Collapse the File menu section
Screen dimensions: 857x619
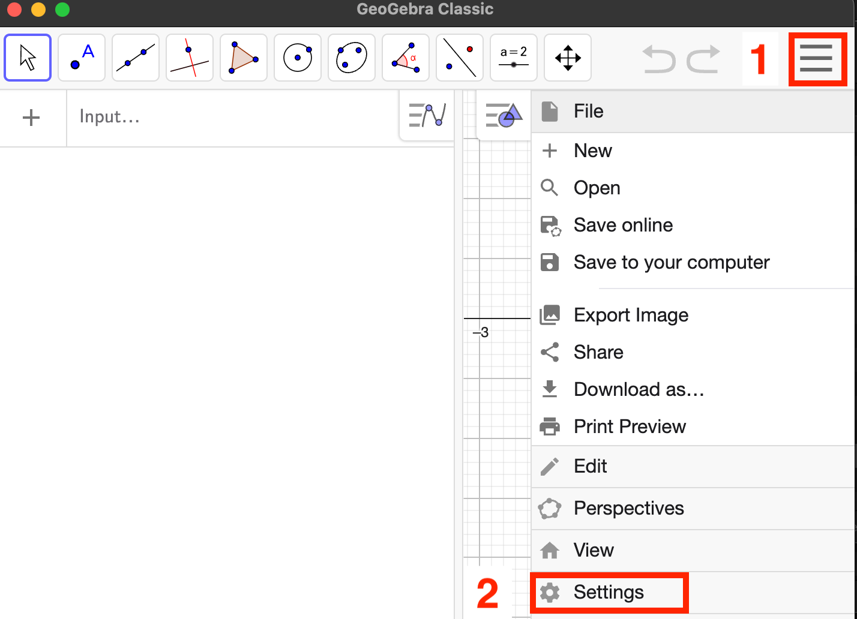tap(693, 112)
